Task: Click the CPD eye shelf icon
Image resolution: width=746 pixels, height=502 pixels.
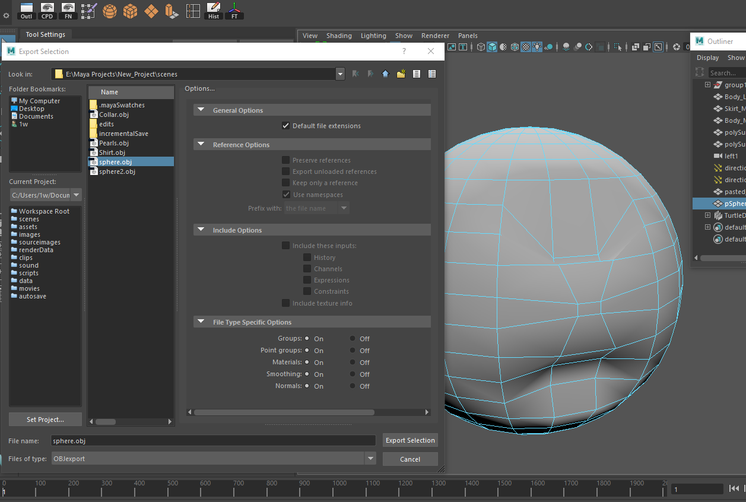Action: pos(47,11)
